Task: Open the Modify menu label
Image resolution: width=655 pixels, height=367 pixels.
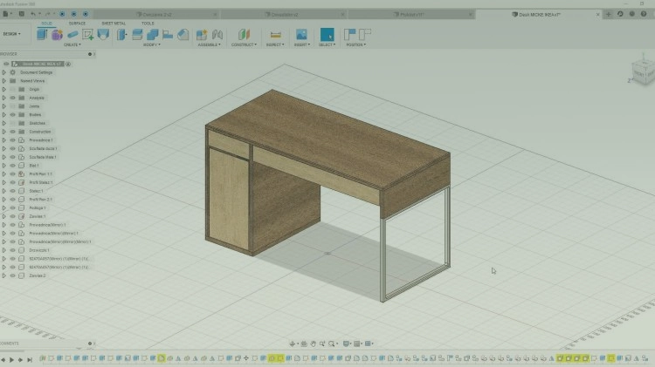Action: pos(151,44)
